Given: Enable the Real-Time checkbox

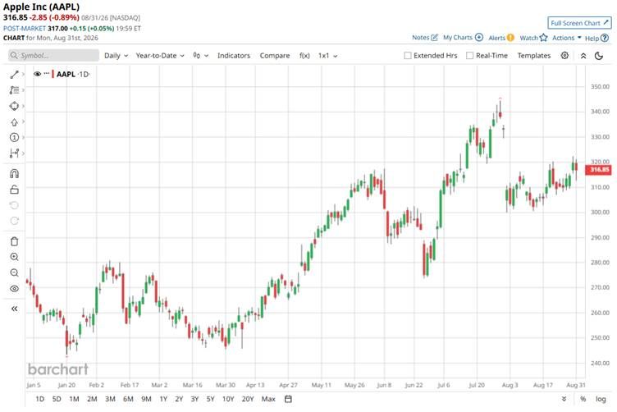Looking at the screenshot, I should pos(469,56).
